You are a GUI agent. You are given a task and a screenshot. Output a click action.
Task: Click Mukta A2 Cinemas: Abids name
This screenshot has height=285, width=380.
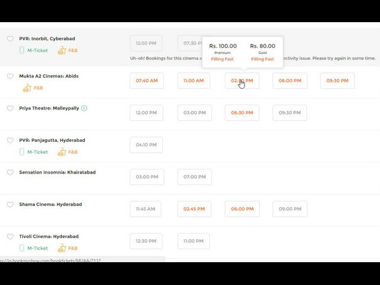pos(49,76)
